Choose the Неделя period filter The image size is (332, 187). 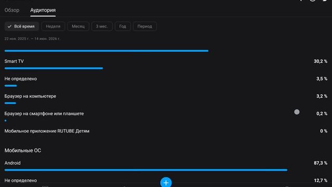(53, 26)
